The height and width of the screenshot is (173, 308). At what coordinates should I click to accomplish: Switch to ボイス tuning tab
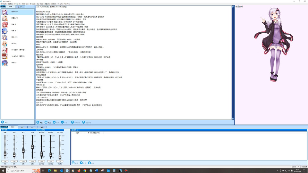point(23,127)
